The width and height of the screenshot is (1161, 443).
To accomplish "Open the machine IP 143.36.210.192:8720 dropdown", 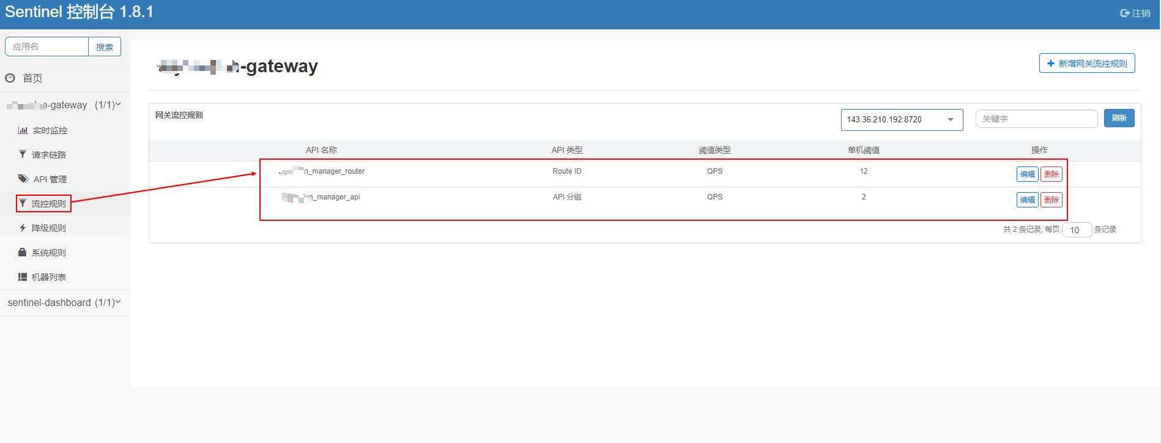I will pyautogui.click(x=902, y=119).
